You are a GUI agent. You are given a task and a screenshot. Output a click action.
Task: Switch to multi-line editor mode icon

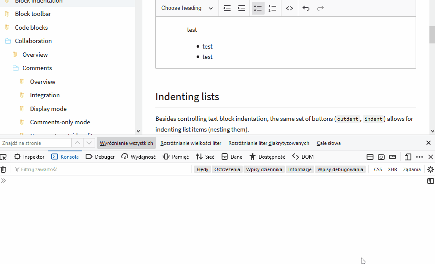(431, 181)
